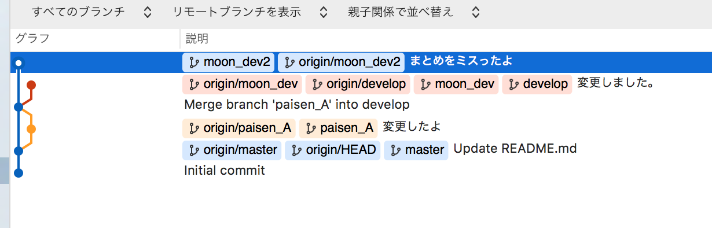Viewport: 712px width, 228px height.
Task: Open the 親子関係で並べ替え sort dropdown
Action: pos(414,12)
